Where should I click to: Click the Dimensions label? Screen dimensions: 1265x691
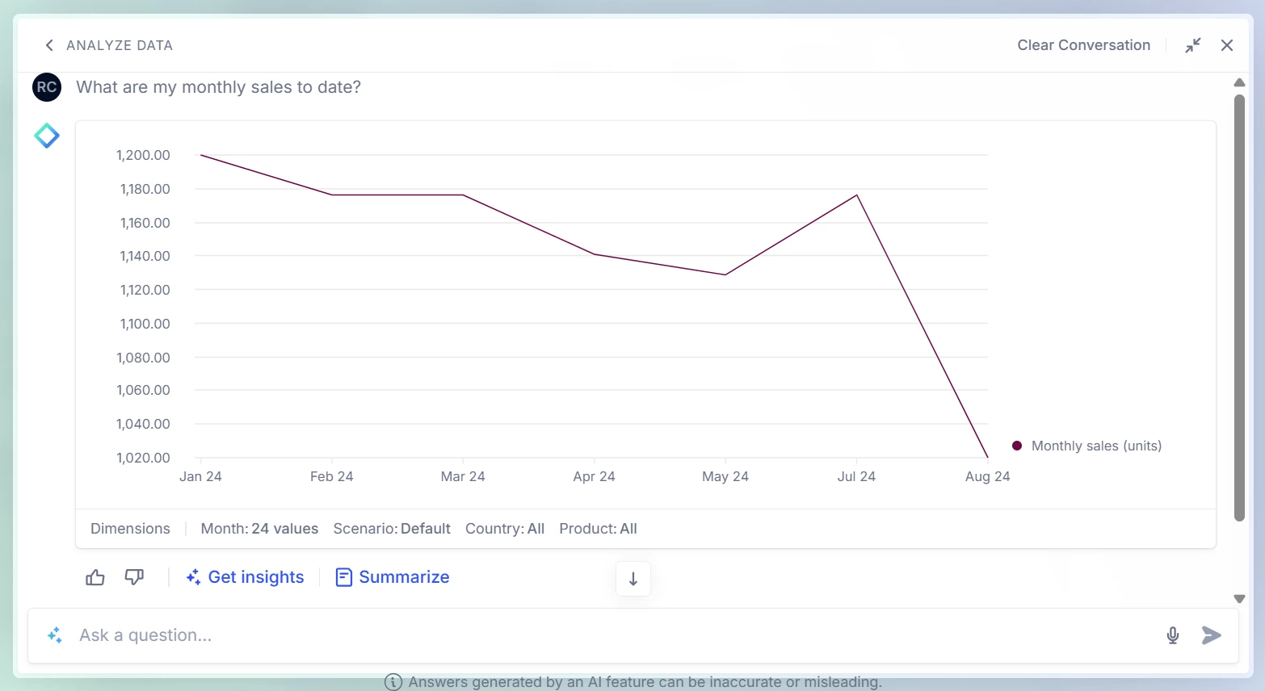pos(130,529)
